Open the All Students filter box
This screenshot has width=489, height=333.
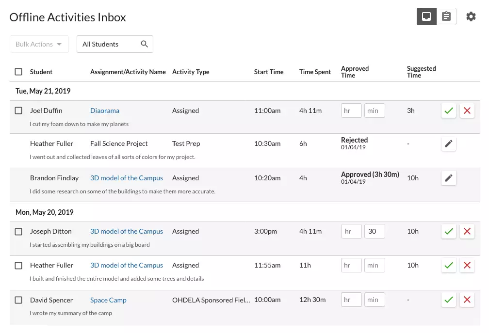point(109,44)
